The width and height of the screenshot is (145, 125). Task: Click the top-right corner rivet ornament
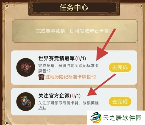(x=141, y=6)
